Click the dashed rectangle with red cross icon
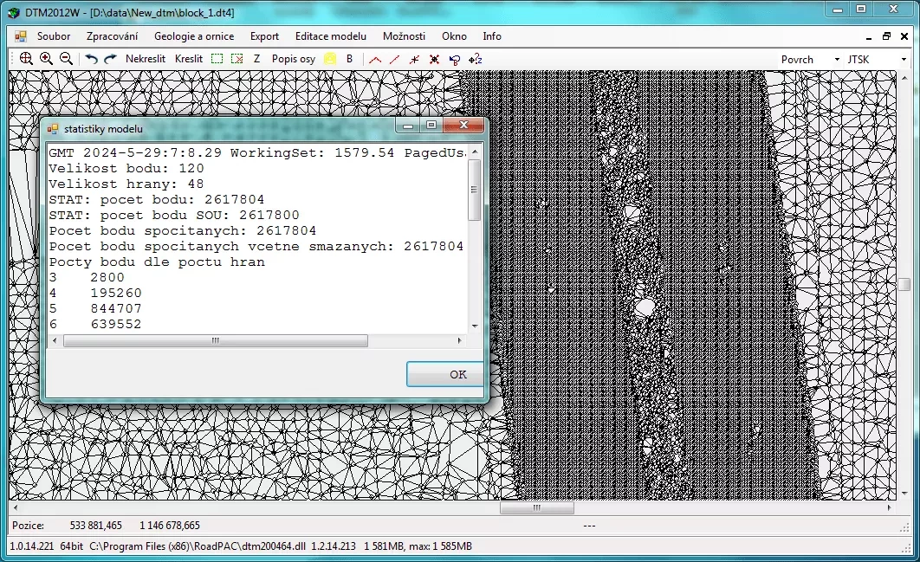This screenshot has width=920, height=562. coord(236,59)
